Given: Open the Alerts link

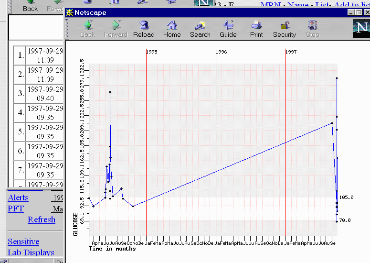Looking at the screenshot, I should tap(18, 197).
